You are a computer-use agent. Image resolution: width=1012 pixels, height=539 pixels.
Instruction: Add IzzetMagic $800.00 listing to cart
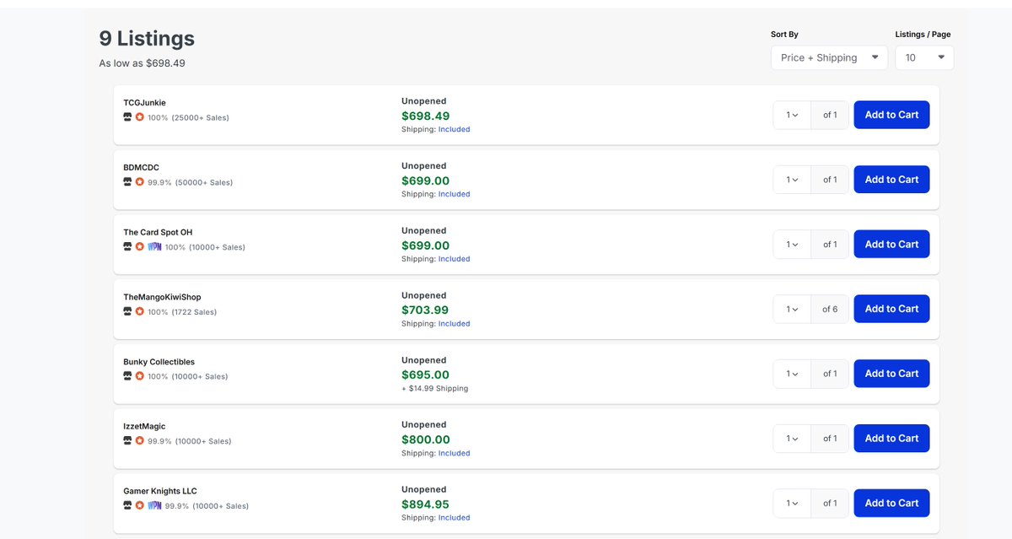(x=891, y=439)
